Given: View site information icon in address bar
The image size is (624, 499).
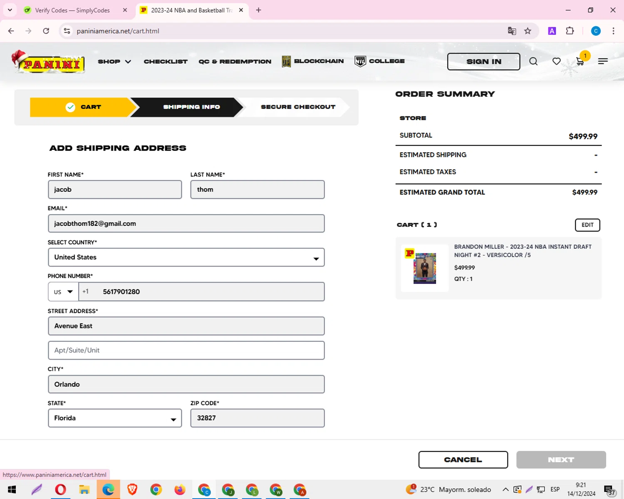Looking at the screenshot, I should pos(67,31).
